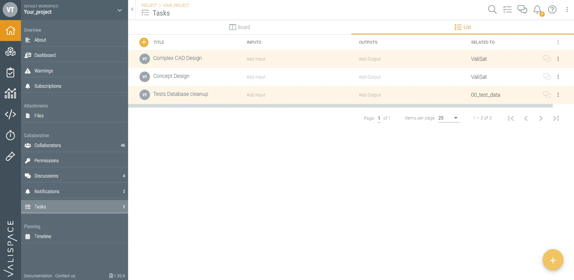Switch to the Board tab

coord(239,27)
